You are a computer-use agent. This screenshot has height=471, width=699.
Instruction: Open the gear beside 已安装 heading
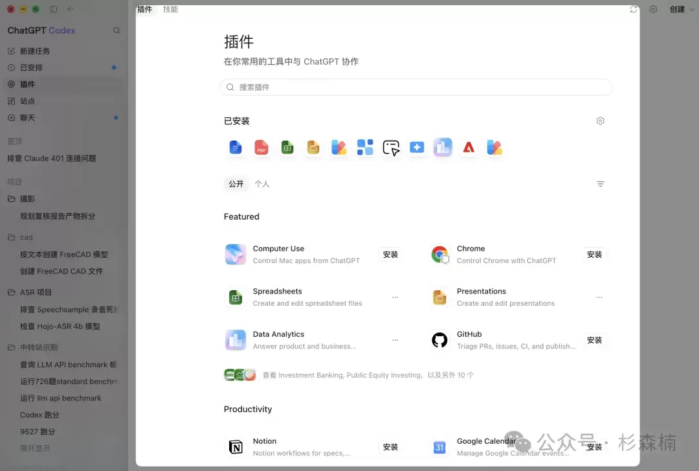tap(600, 121)
